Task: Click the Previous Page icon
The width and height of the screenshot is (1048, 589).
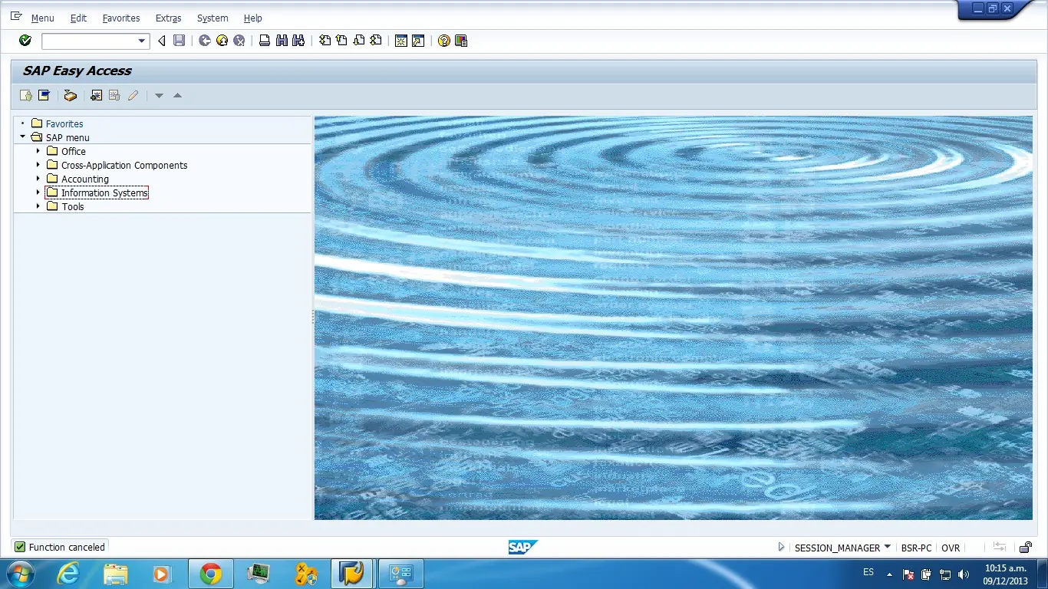Action: click(341, 41)
